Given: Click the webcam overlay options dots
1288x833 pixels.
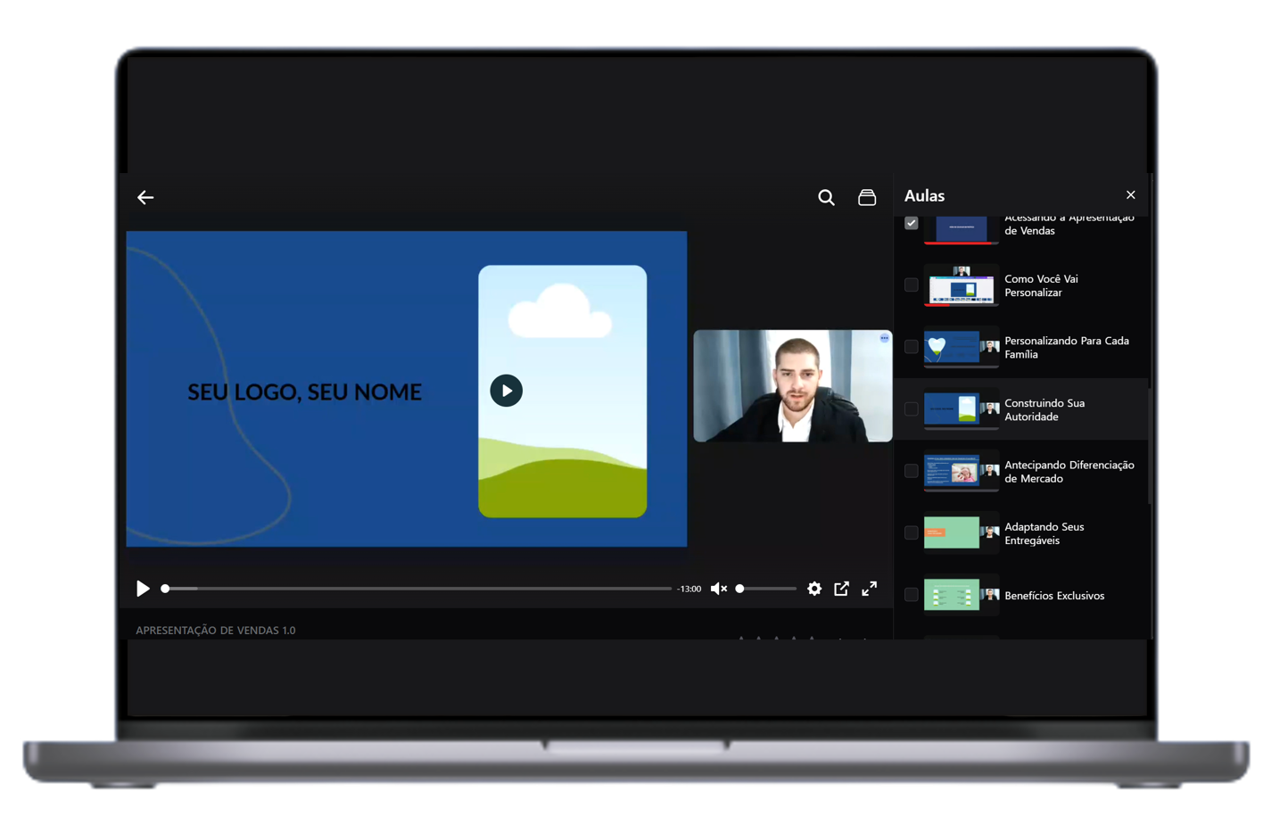Looking at the screenshot, I should [884, 338].
